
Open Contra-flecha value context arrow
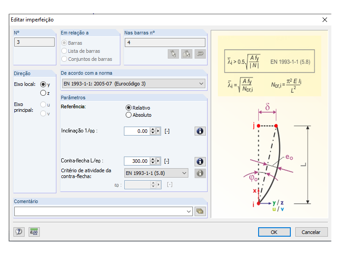click(158, 161)
